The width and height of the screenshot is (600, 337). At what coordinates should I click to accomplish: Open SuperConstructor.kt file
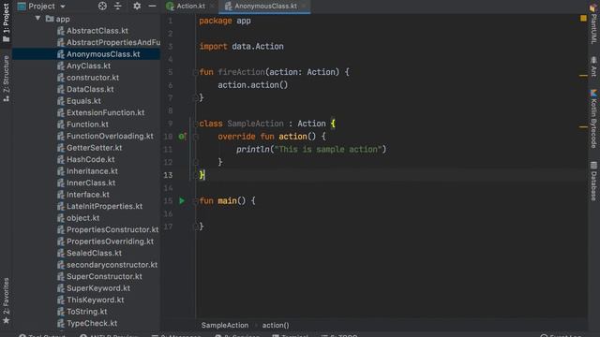pyautogui.click(x=104, y=276)
